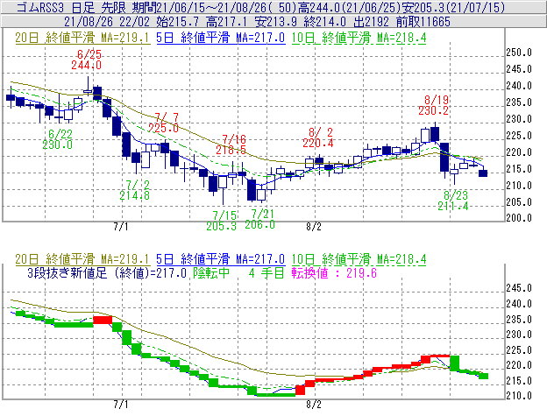Click 20日 MA=219.1 legend in upper chart
The image size is (547, 416).
82,38
